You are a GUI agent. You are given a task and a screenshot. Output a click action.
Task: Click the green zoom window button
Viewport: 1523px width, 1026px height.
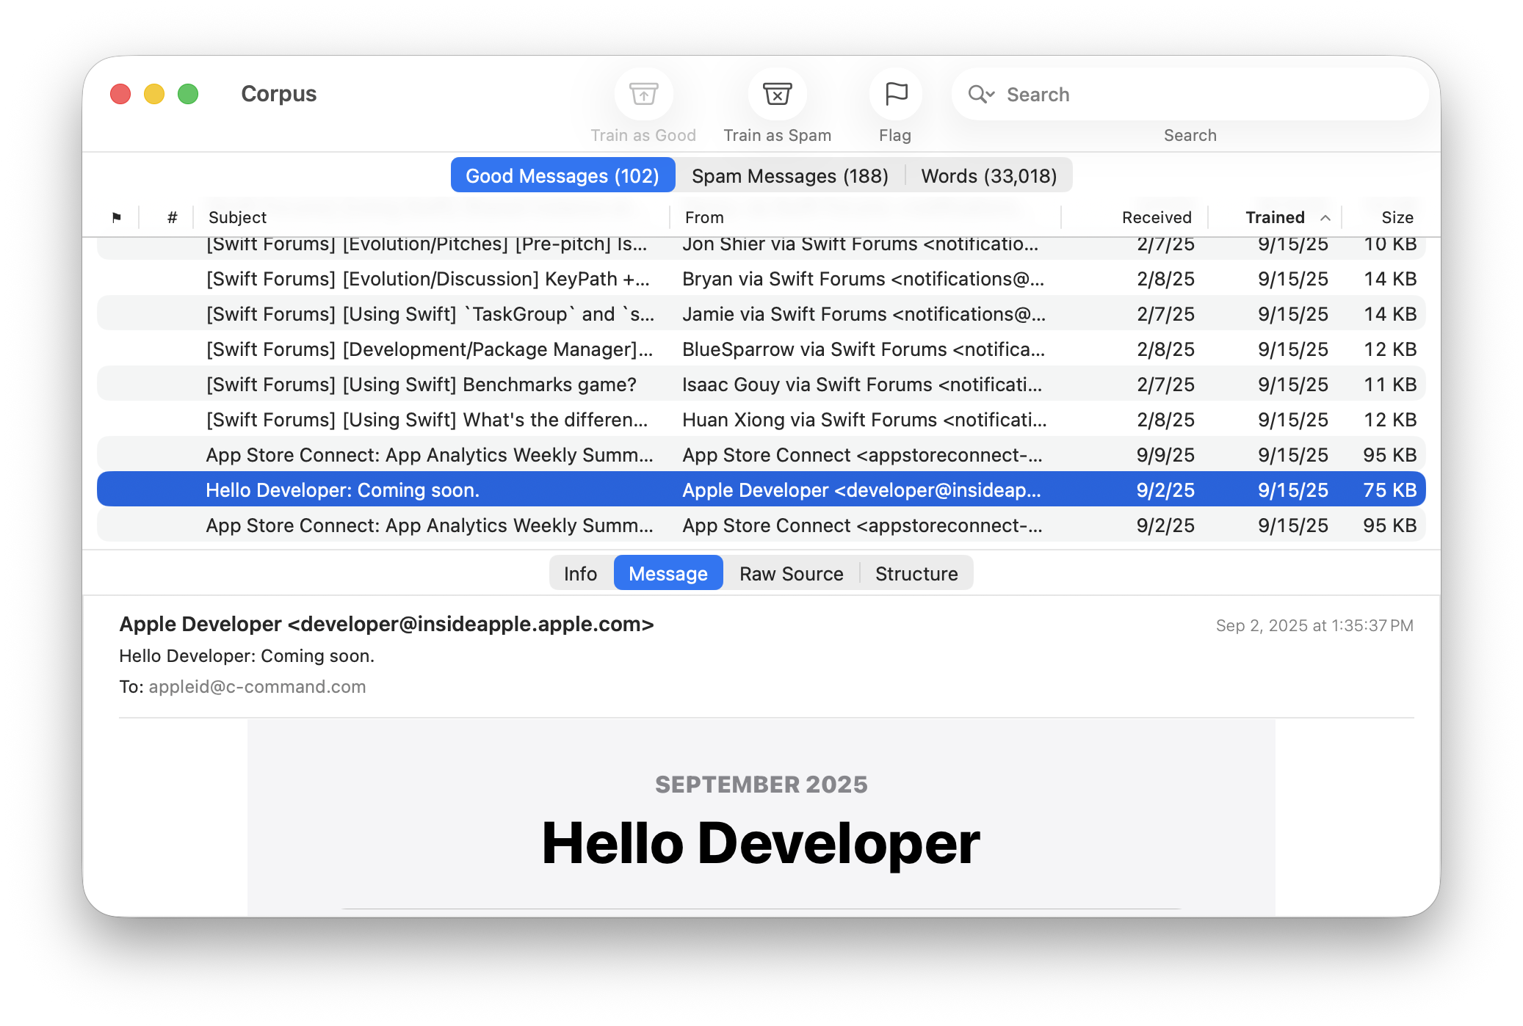pos(188,94)
